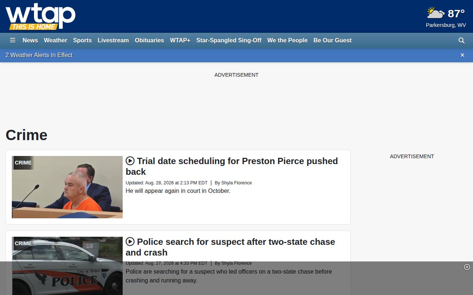Image resolution: width=473 pixels, height=295 pixels.
Task: Click Parkersburg, WV location text
Action: point(446,25)
